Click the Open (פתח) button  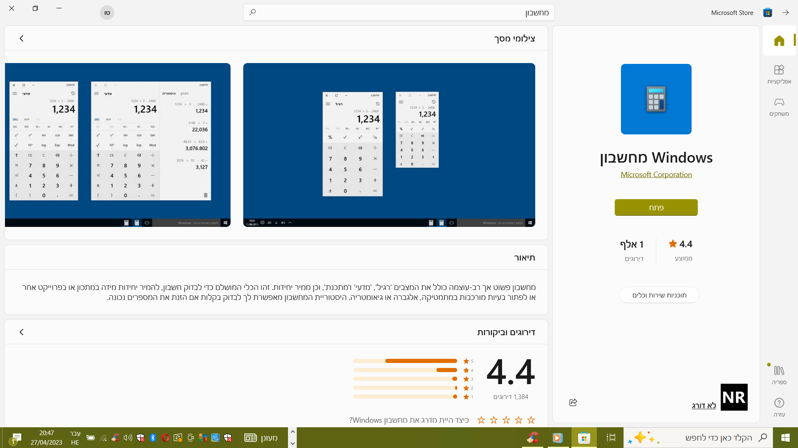pos(656,207)
